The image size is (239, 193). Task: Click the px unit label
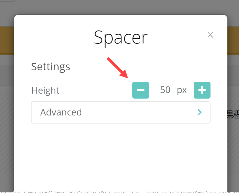182,90
